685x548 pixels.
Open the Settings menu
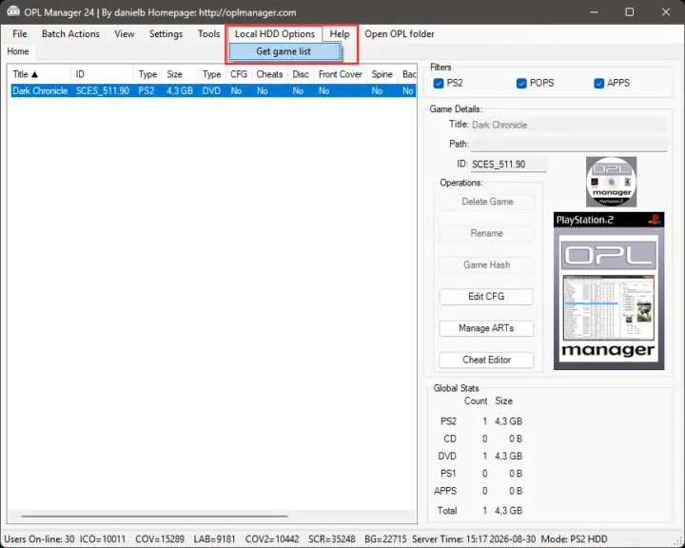pos(166,34)
